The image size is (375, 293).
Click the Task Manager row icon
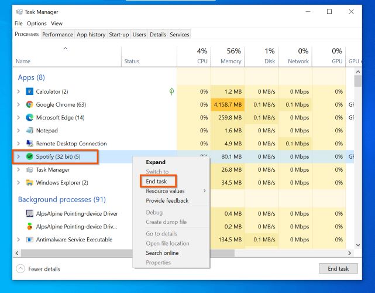[29, 169]
